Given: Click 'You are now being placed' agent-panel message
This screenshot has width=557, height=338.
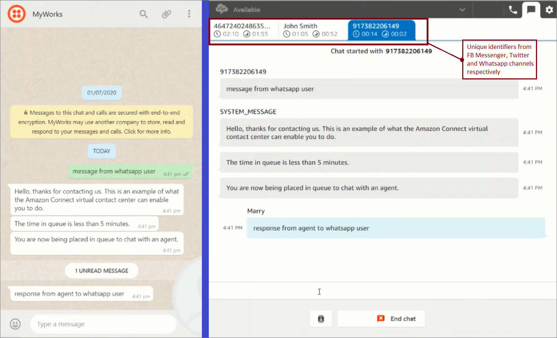Looking at the screenshot, I should pos(369,188).
